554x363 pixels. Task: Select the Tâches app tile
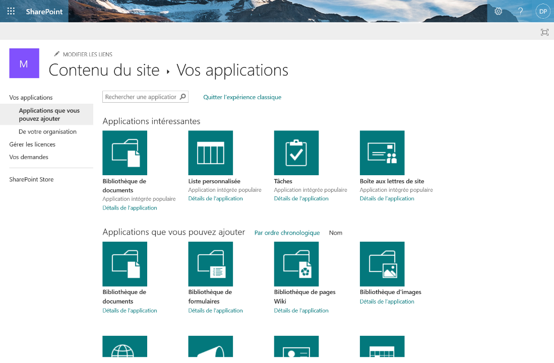click(296, 153)
